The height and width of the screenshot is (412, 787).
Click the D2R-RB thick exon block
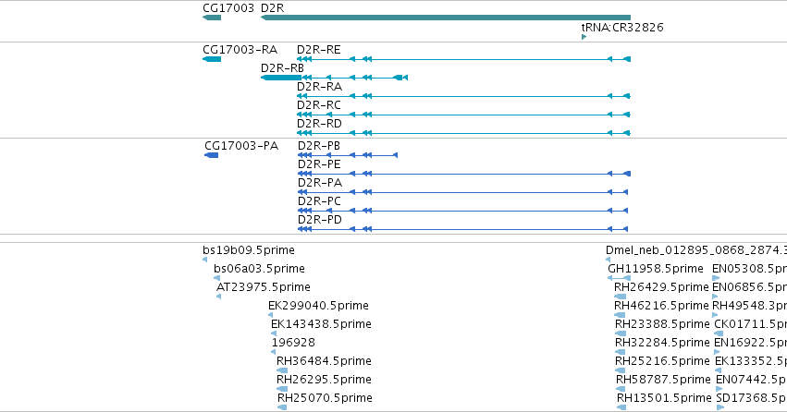click(x=281, y=78)
